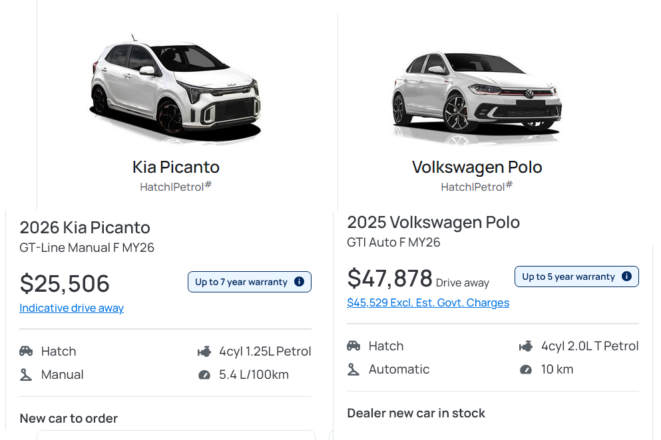
Task: Click the Polo automatic transmission icon
Action: coord(353,369)
